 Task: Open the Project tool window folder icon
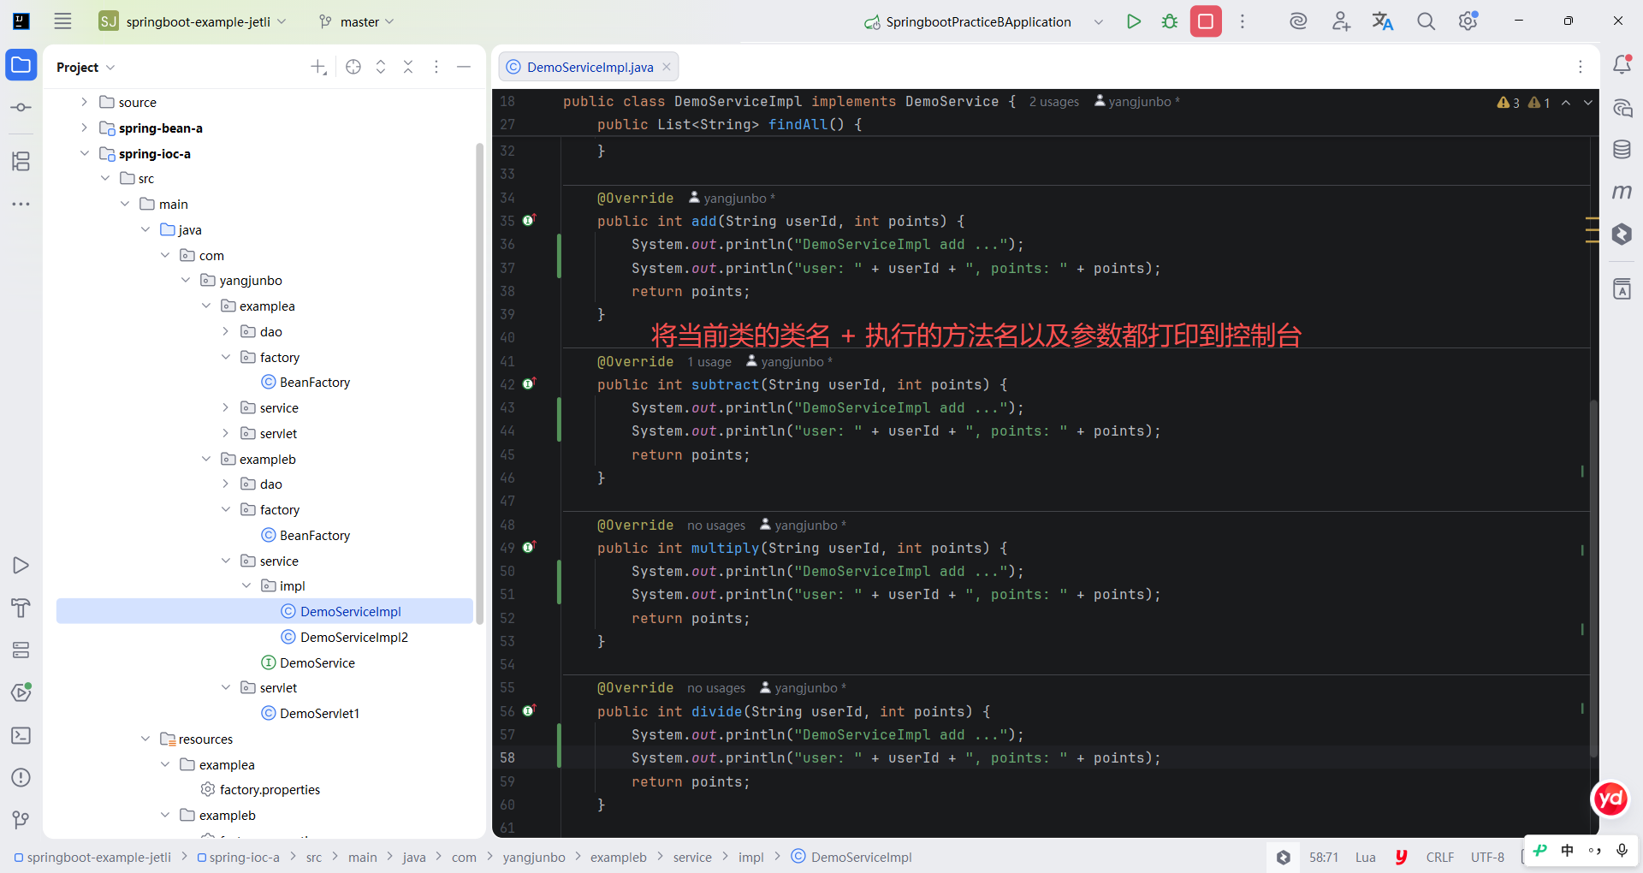click(21, 65)
